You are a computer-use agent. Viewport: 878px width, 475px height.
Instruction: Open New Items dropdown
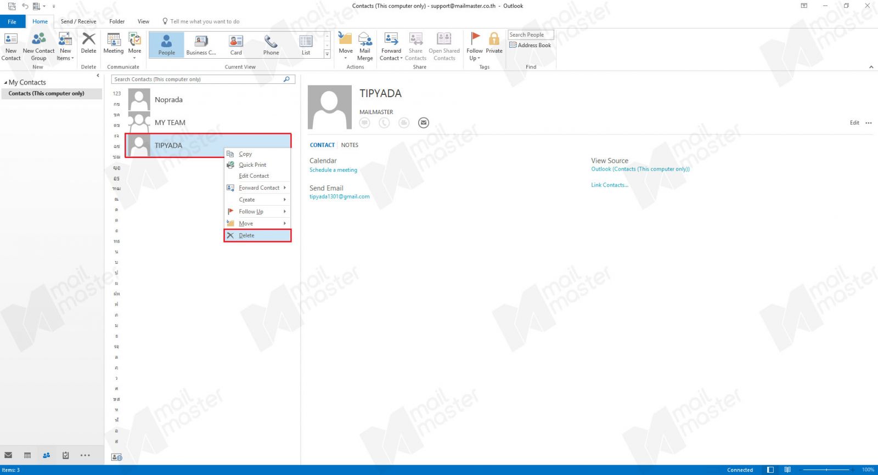click(x=65, y=46)
